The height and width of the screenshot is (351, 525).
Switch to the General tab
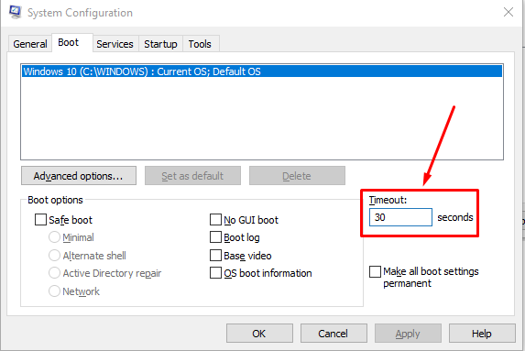[30, 44]
